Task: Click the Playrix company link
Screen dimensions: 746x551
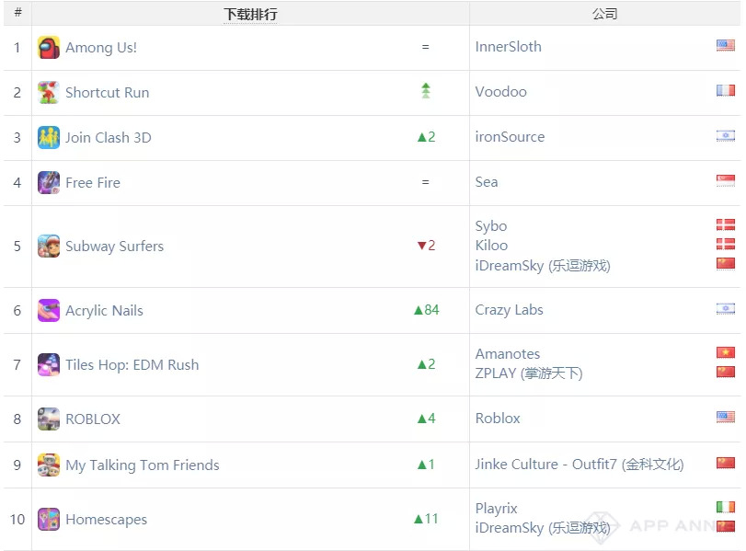Action: pyautogui.click(x=497, y=509)
